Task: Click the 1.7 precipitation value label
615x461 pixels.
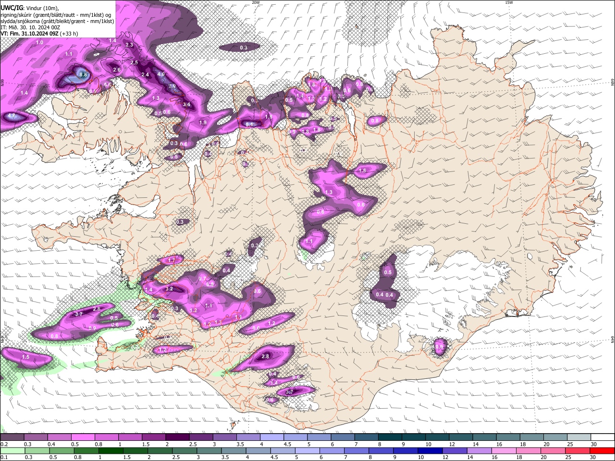Action: pyautogui.click(x=172, y=260)
